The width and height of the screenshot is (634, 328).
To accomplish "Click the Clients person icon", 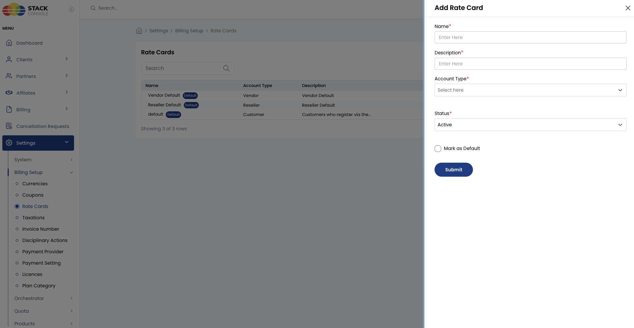I will (9, 59).
